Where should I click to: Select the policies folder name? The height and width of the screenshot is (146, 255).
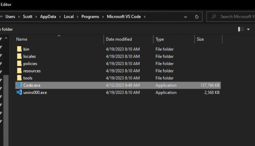pyautogui.click(x=30, y=63)
